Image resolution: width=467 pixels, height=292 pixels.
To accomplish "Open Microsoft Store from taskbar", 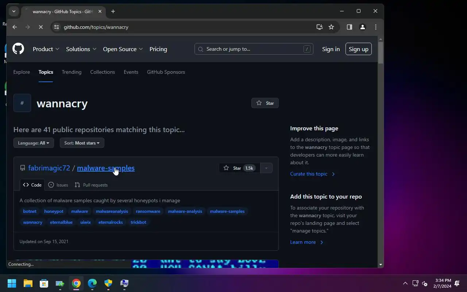I will [44, 283].
